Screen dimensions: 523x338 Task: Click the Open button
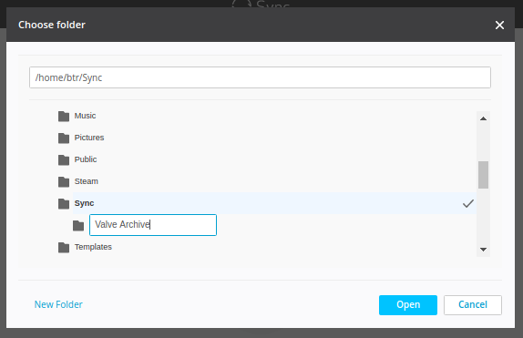click(x=408, y=305)
